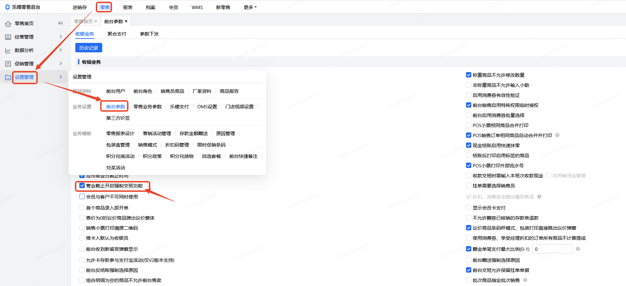The image size is (626, 286).
Task: Open 前台参数 in settings popup
Action: click(x=116, y=107)
